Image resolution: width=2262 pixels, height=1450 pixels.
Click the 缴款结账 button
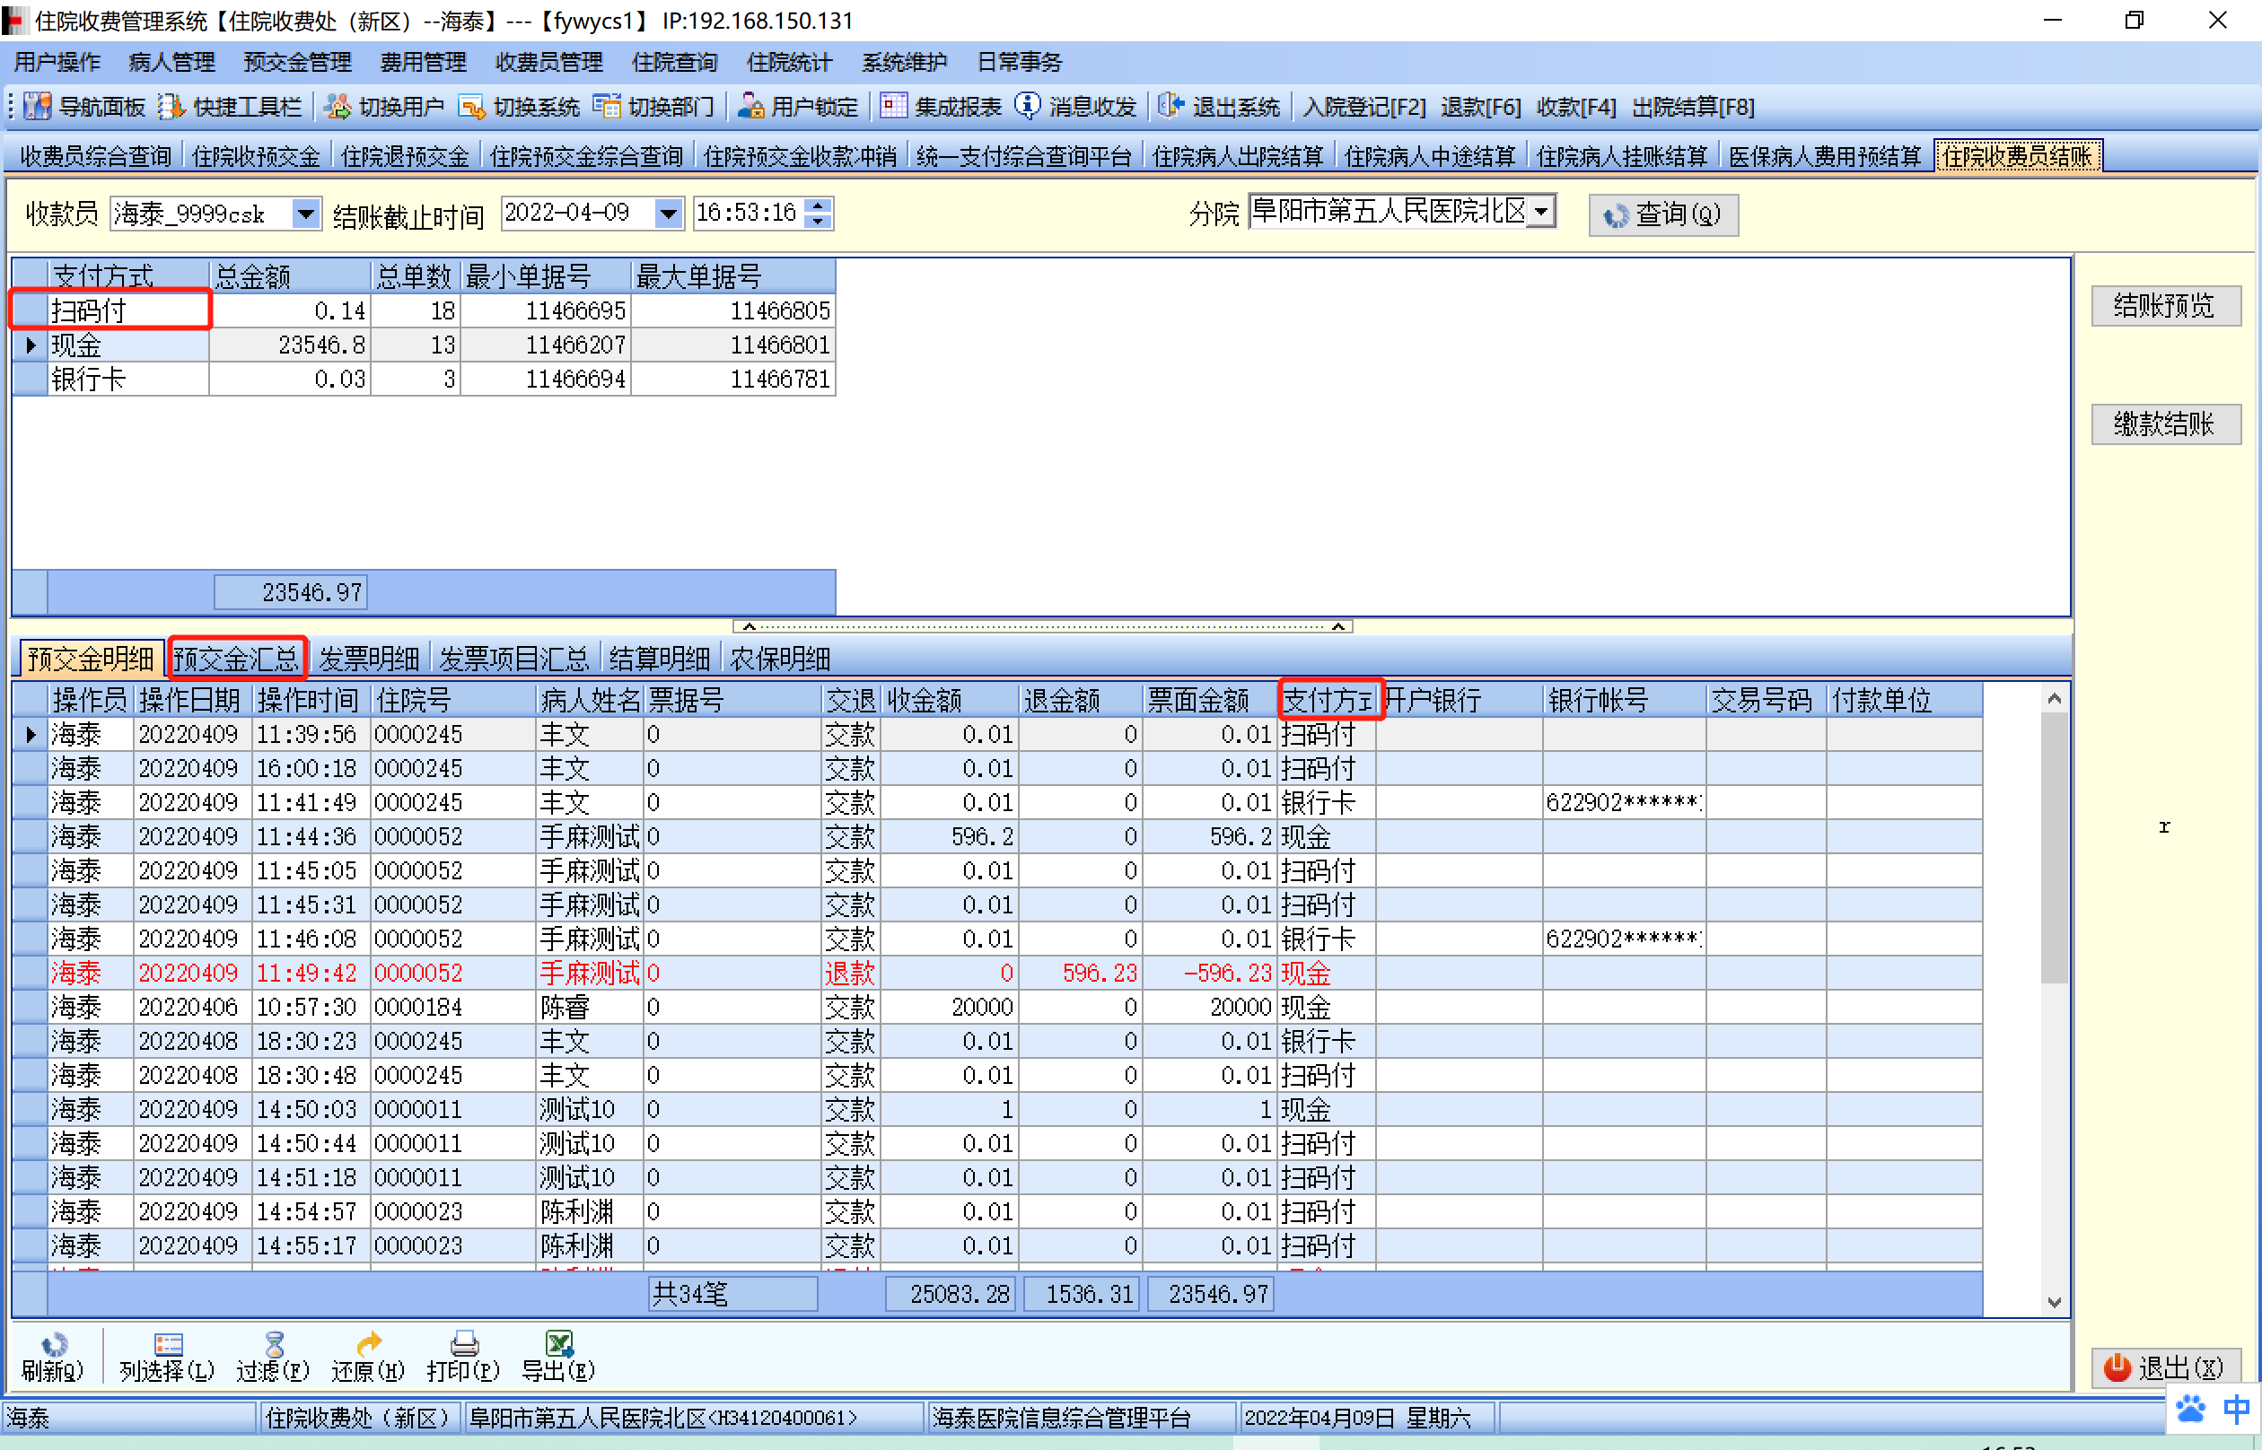pyautogui.click(x=2164, y=424)
